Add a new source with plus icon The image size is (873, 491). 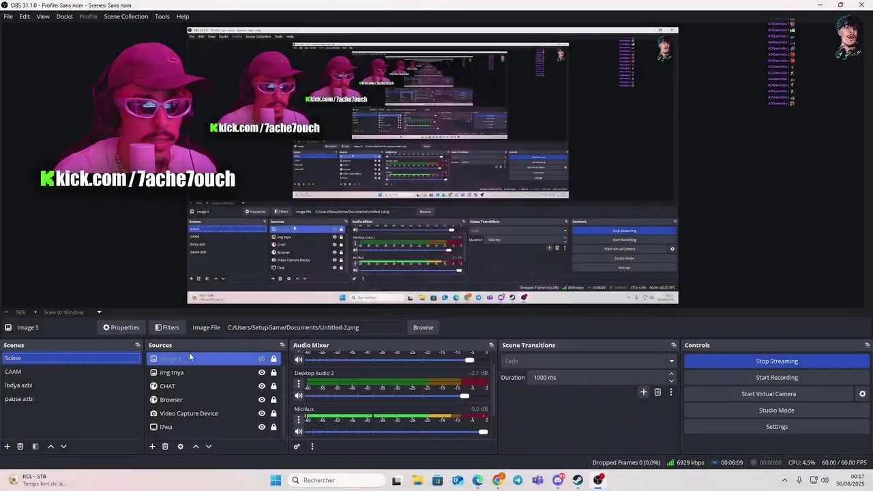pyautogui.click(x=152, y=447)
